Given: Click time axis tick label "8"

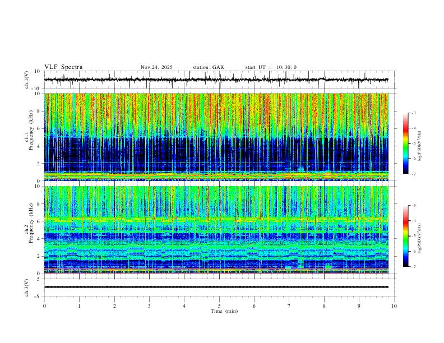Looking at the screenshot, I should (324, 306).
